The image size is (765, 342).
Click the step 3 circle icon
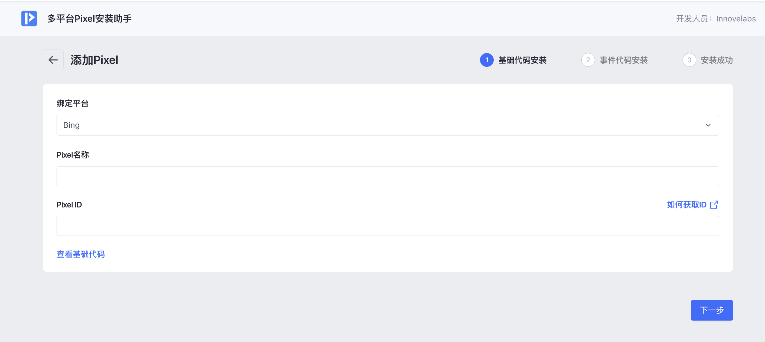click(689, 60)
